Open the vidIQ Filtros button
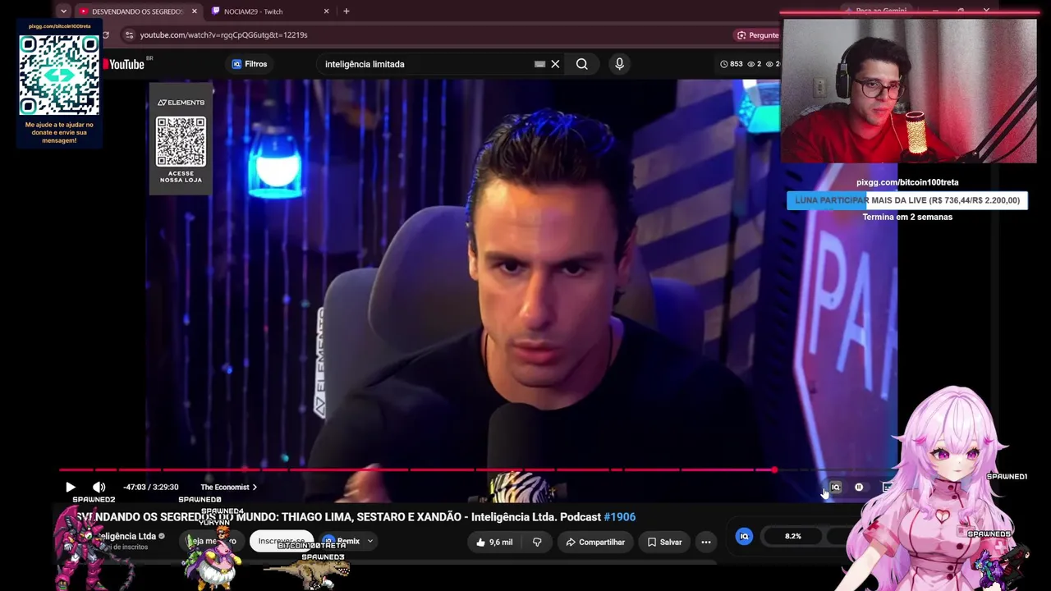The width and height of the screenshot is (1051, 591). 250,64
